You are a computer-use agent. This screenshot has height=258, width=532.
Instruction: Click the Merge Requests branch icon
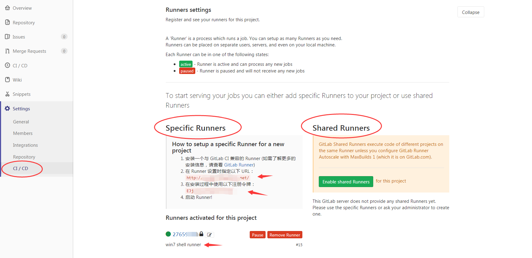click(x=8, y=51)
